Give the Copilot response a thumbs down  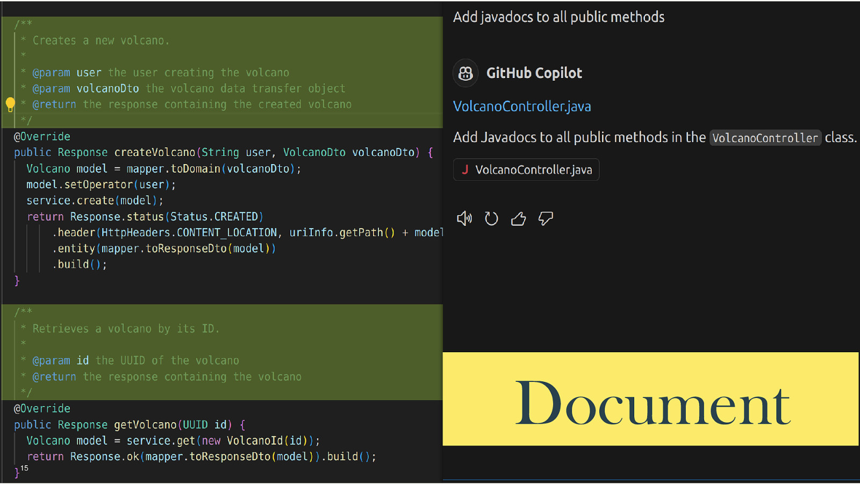pos(546,218)
